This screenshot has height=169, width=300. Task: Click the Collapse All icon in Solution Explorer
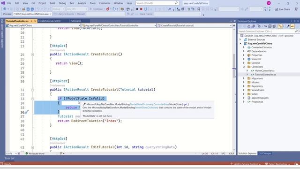coord(270,26)
